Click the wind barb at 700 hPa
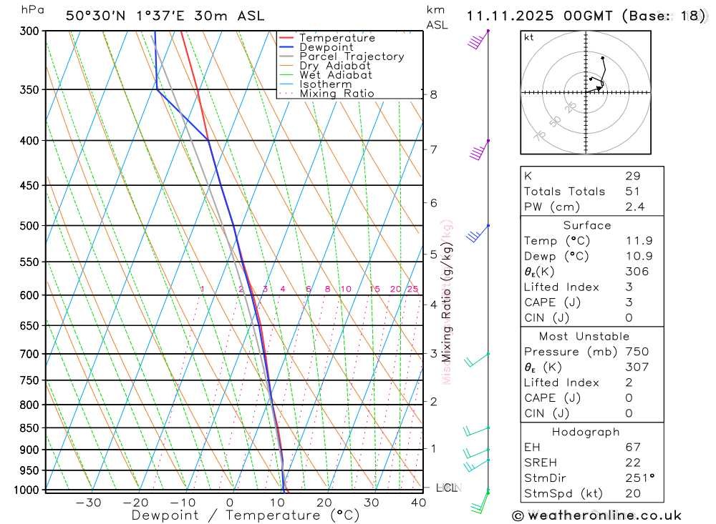716x524 pixels. [x=477, y=360]
